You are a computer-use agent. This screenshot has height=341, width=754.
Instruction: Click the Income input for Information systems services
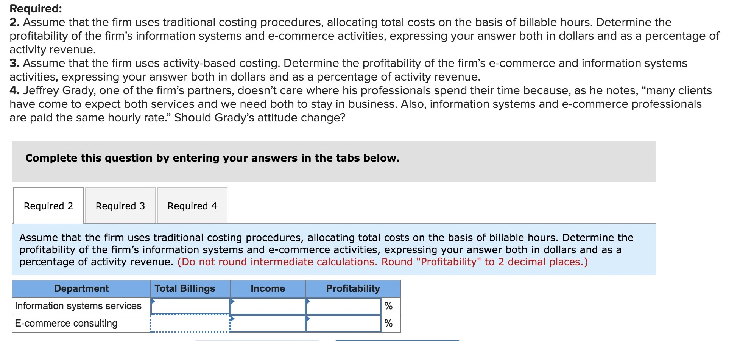coord(267,306)
